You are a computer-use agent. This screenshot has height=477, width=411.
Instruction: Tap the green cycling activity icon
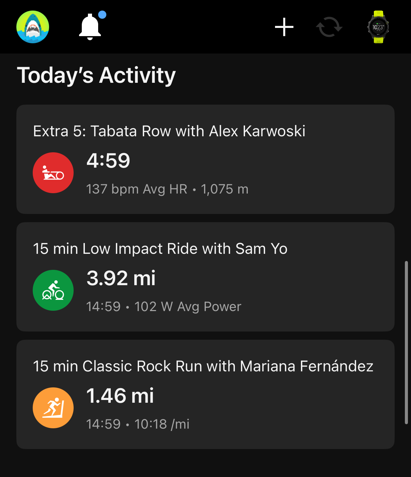coord(53,290)
